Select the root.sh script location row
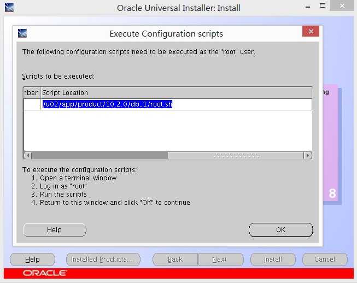The image size is (357, 283). [168, 104]
